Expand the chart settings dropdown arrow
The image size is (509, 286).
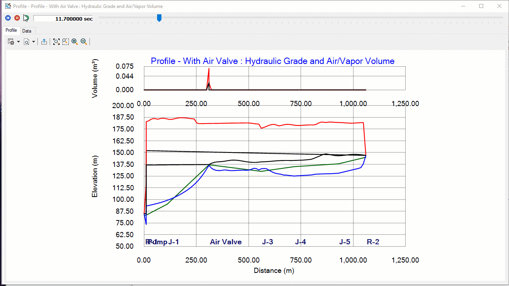(x=18, y=42)
